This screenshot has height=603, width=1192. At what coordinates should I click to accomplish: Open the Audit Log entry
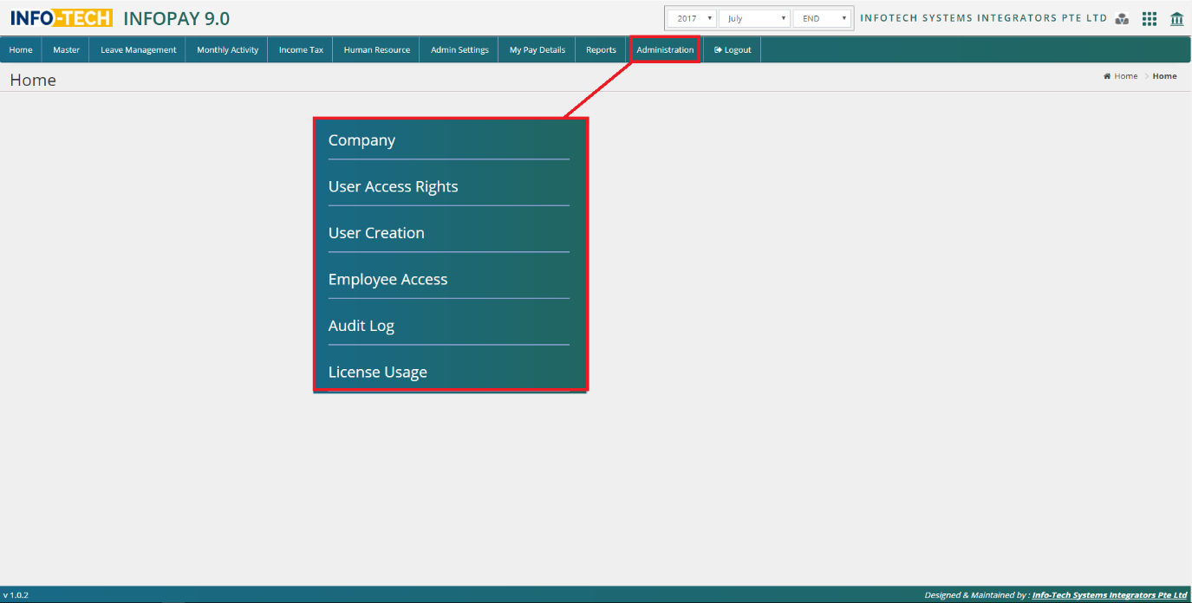tap(361, 326)
